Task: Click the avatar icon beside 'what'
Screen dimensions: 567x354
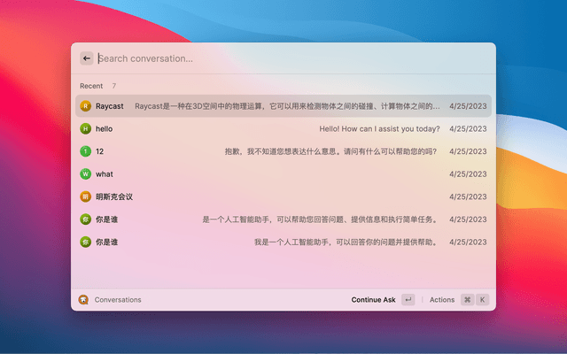Action: pos(86,174)
